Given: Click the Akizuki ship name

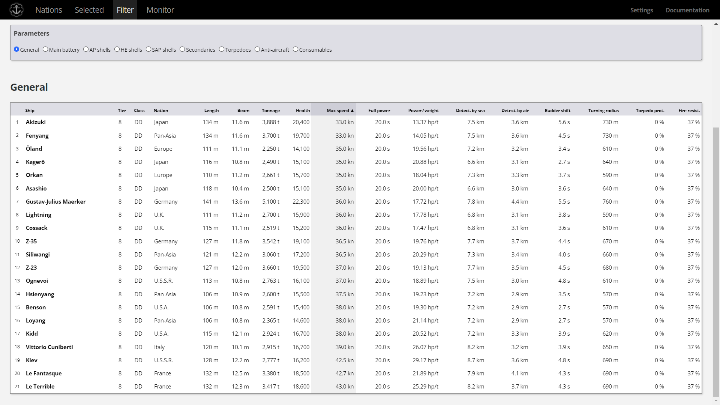Looking at the screenshot, I should 36,122.
